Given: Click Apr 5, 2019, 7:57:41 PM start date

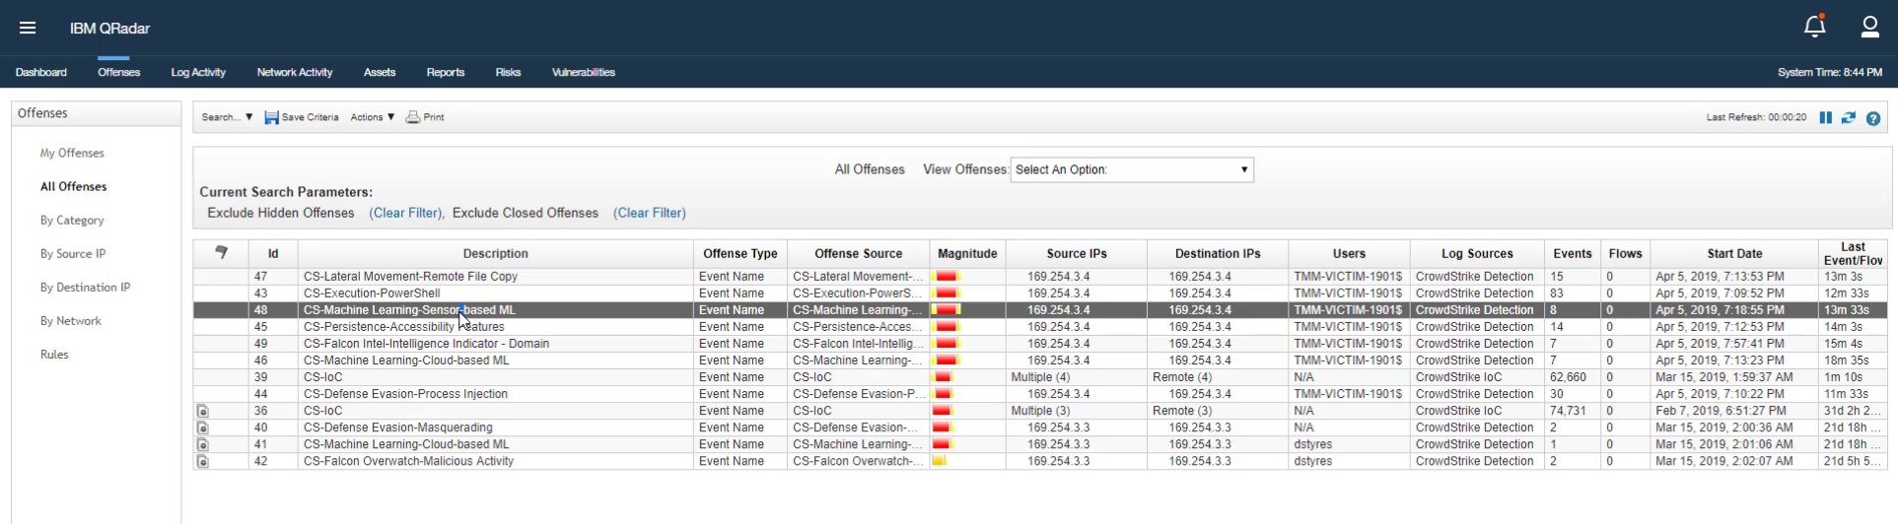Looking at the screenshot, I should click(x=1720, y=344).
